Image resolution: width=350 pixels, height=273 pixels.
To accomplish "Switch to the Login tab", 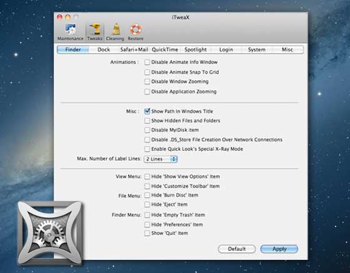I will (x=226, y=49).
